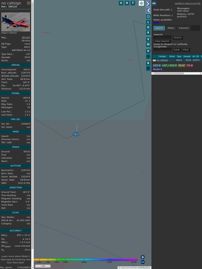Click the Jump button
202x269 pixels.
(x=177, y=50)
